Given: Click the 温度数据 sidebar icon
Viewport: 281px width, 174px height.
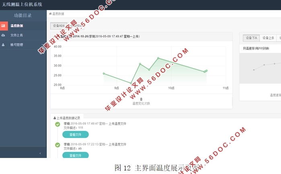Looking at the screenshot, I should [3, 26].
